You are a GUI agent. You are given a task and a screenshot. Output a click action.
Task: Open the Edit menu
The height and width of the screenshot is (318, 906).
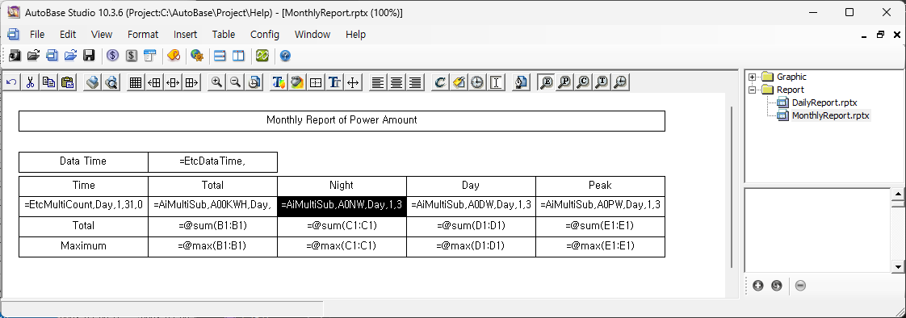point(68,35)
